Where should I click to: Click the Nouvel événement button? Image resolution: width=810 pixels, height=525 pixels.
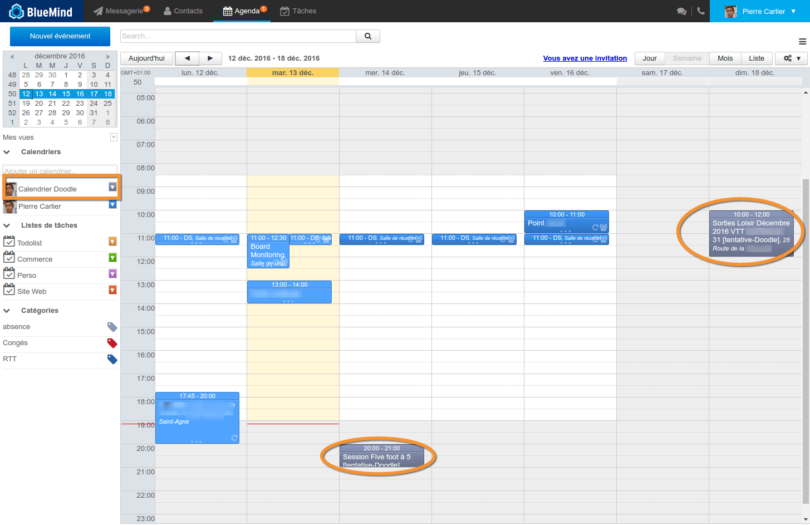(x=60, y=36)
